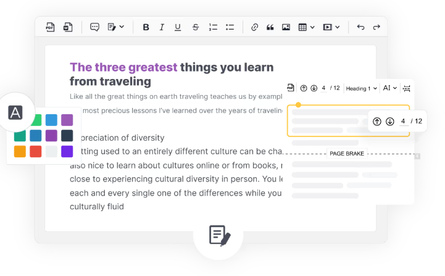Viewport: 445px width, 276px height.
Task: Export document as Word file
Action: click(67, 27)
